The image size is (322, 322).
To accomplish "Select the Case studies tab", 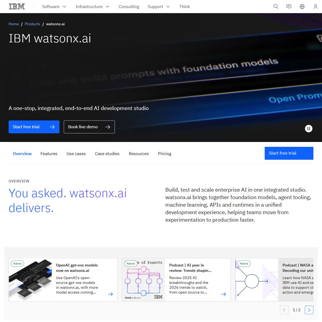I will click(107, 153).
